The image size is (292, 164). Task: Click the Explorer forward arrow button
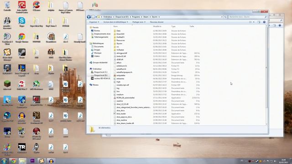(x=93, y=17)
